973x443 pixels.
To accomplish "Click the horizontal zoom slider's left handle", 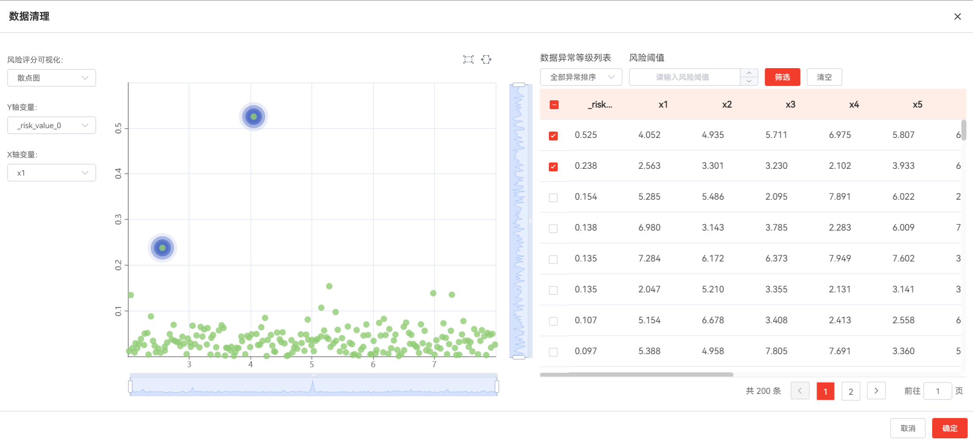I will tap(130, 386).
